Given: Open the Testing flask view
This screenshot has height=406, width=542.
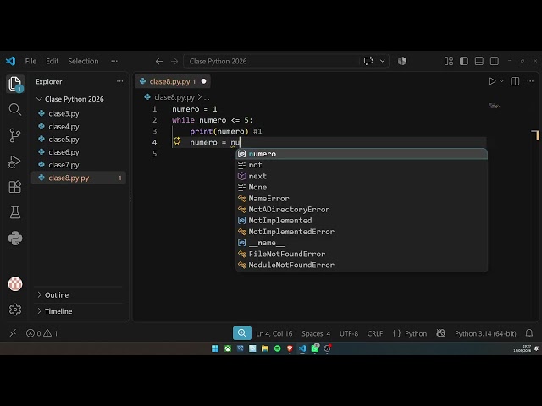Looking at the screenshot, I should (x=15, y=212).
